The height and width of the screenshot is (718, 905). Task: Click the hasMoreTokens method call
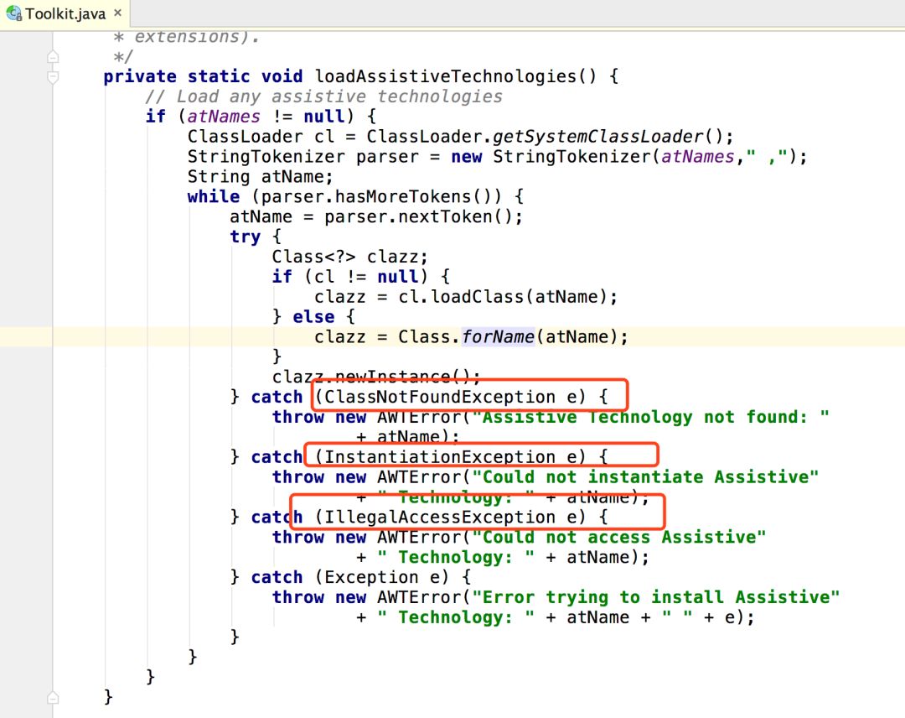pyautogui.click(x=403, y=196)
